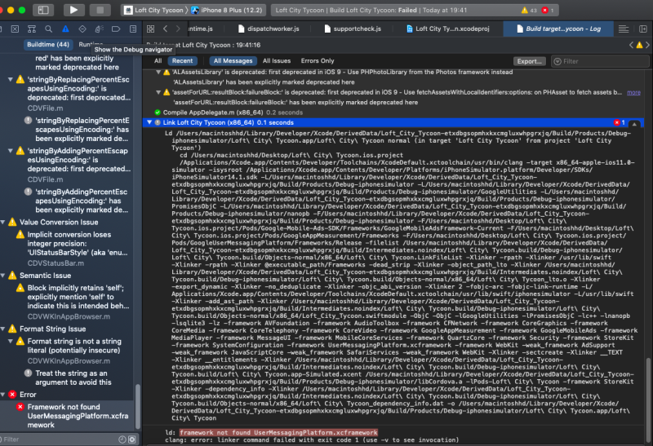The height and width of the screenshot is (446, 653).
Task: Click 'more' link on assetForURL warning
Action: (633, 92)
